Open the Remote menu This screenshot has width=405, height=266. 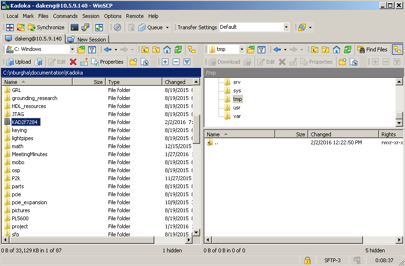135,16
